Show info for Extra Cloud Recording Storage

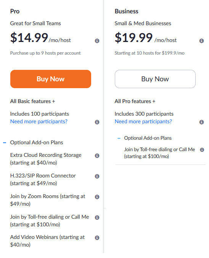click(97, 155)
